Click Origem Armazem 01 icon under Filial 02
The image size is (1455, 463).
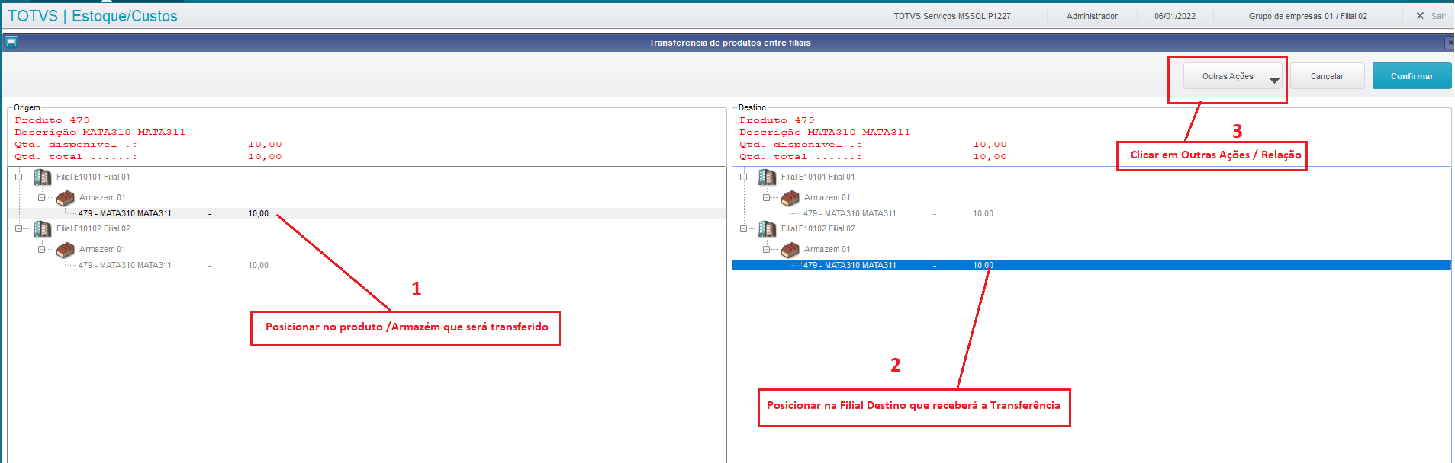tap(66, 250)
